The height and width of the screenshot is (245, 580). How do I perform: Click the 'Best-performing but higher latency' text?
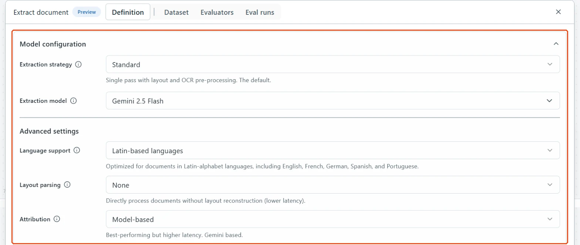pos(174,235)
